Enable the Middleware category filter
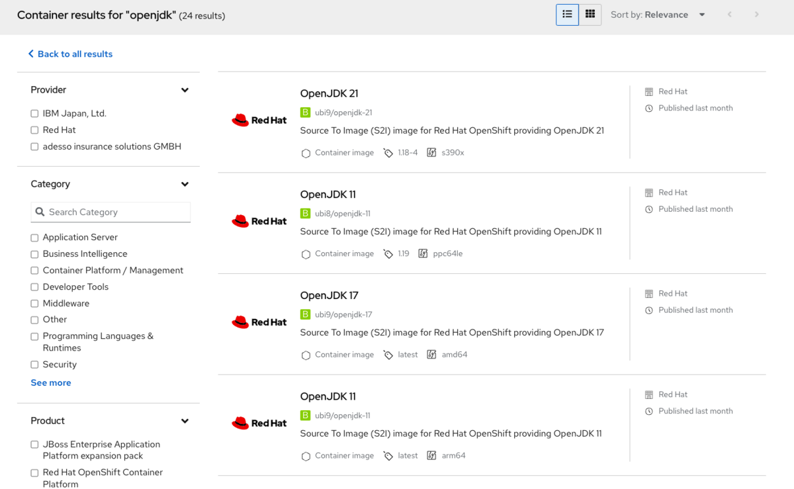The image size is (794, 489). click(x=34, y=303)
